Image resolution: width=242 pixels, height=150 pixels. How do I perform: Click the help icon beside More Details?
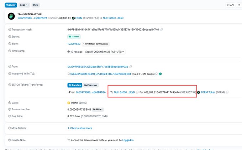[x=10, y=128]
